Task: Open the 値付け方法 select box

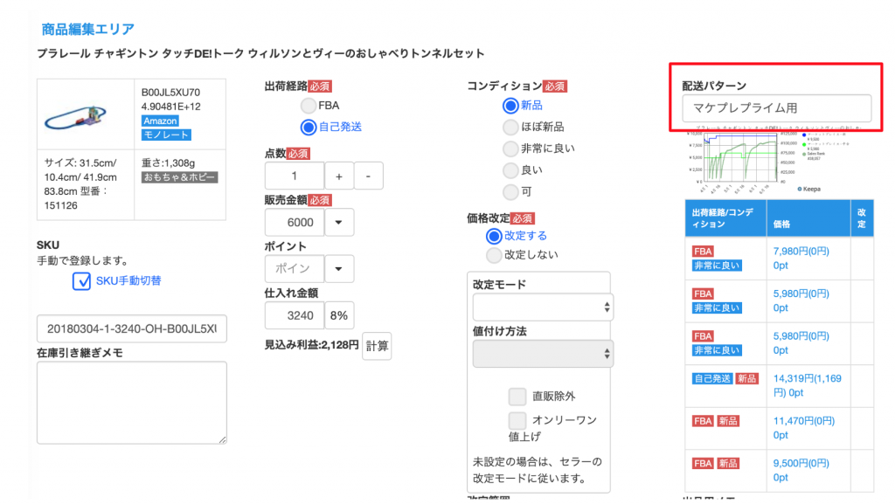Action: pyautogui.click(x=543, y=354)
